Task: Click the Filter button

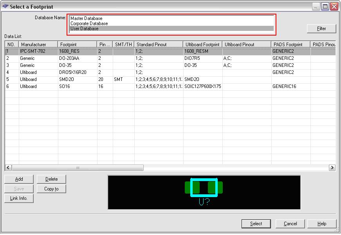Action: point(321,29)
